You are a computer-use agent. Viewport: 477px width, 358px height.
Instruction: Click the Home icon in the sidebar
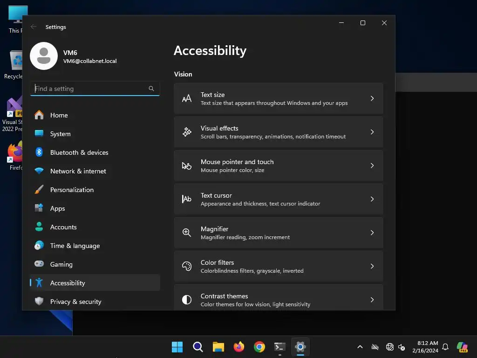39,115
